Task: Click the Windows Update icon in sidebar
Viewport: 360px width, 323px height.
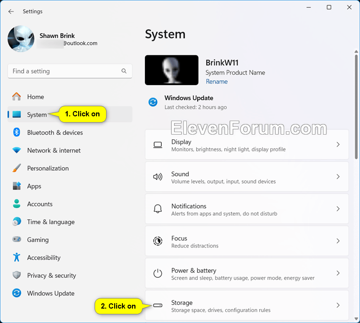Action: point(16,293)
